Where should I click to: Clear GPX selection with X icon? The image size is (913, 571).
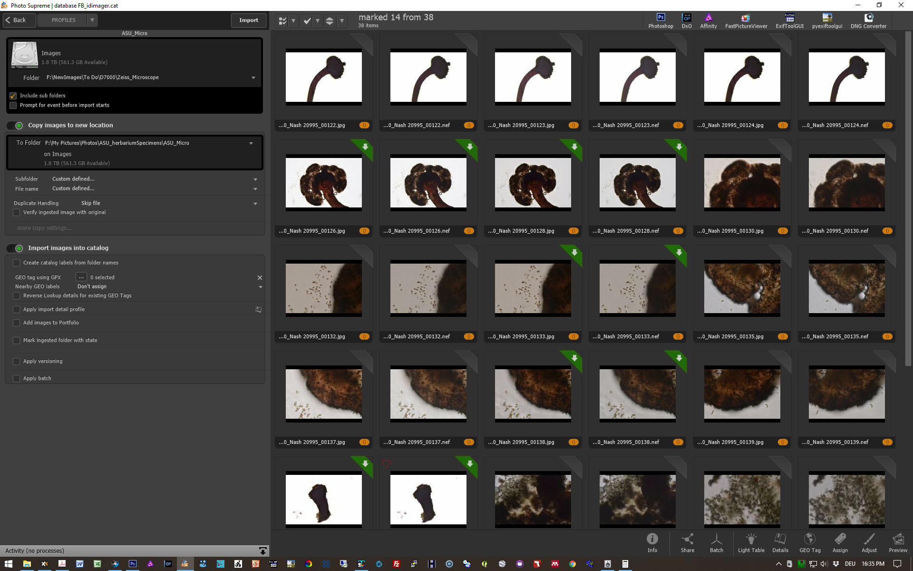pyautogui.click(x=260, y=277)
